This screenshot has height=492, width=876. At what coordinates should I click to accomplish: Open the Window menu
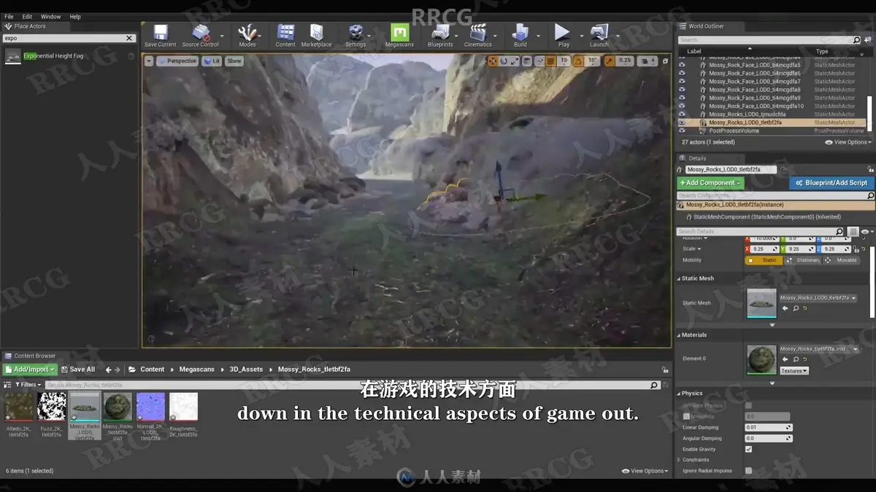point(50,17)
